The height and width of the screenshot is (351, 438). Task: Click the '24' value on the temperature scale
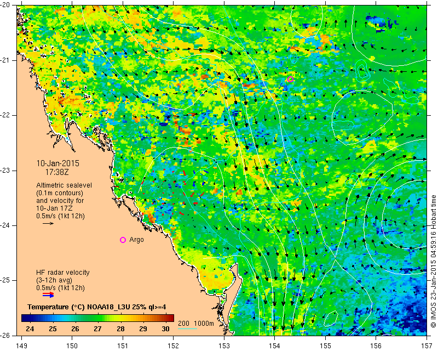pos(30,329)
